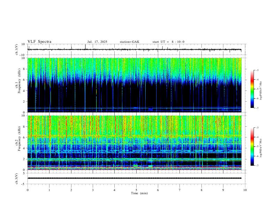Click the time axis tick label '5'
The height and width of the screenshot is (213, 276).
[136, 190]
